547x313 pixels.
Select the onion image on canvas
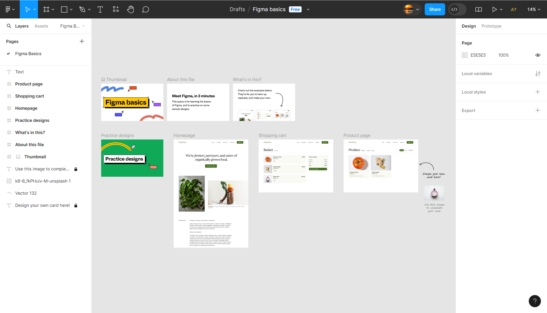[x=434, y=193]
